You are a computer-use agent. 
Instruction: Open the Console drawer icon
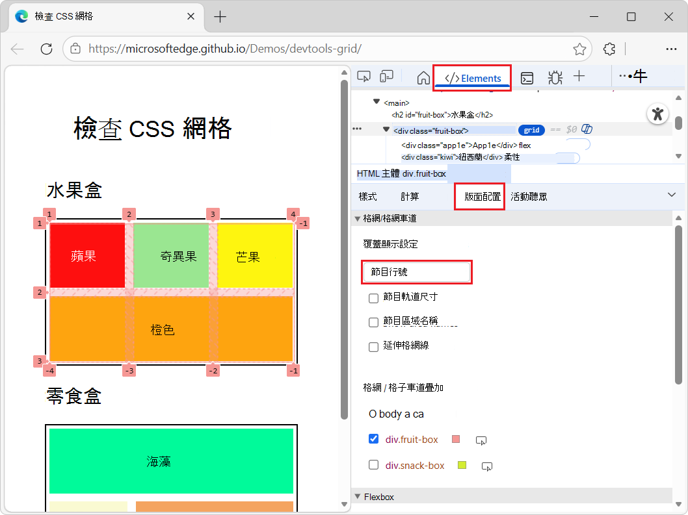click(527, 77)
